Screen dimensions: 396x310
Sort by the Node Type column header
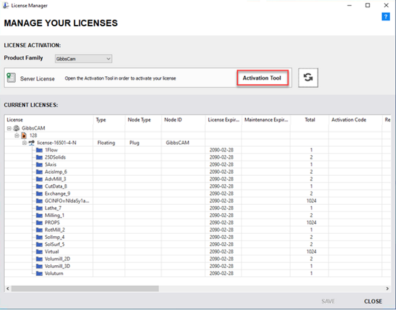(143, 119)
